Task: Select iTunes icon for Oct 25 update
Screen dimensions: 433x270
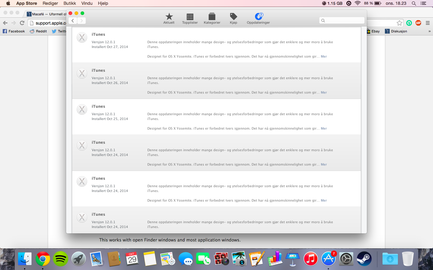Action: coord(82,109)
